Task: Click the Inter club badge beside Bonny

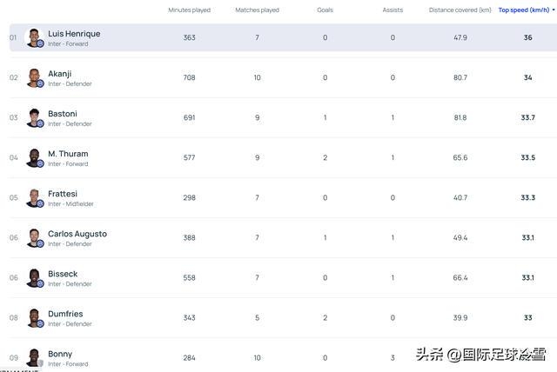Action: (40, 363)
